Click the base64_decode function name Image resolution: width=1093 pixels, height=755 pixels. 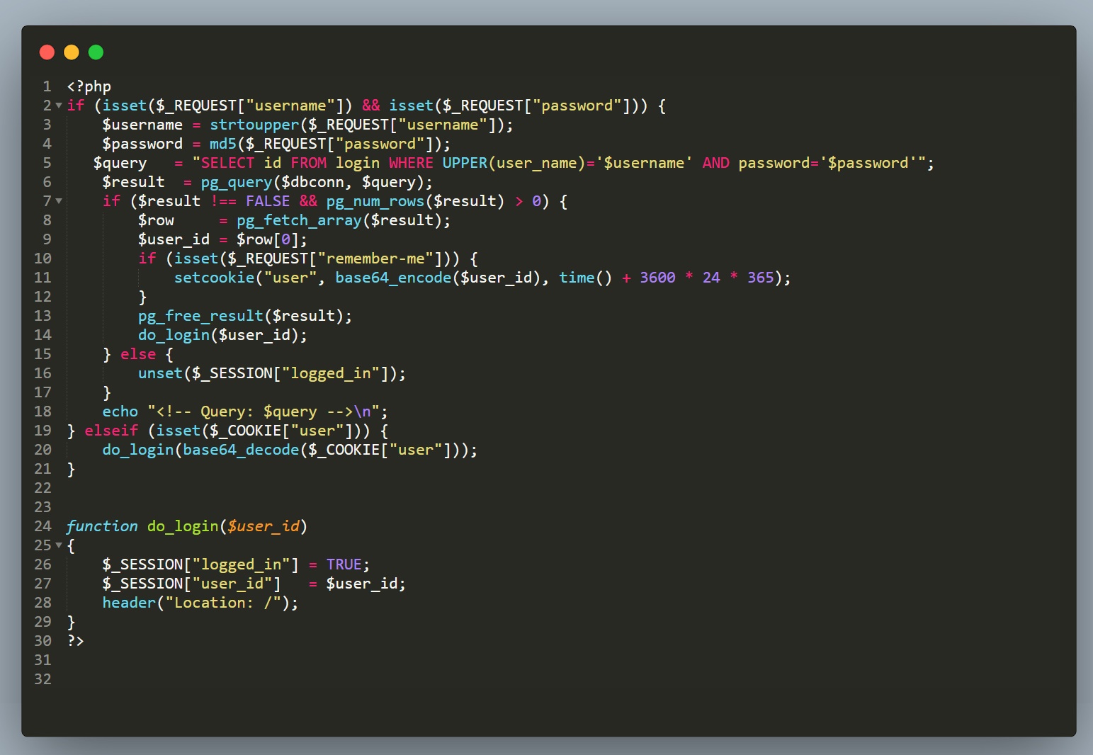pyautogui.click(x=241, y=450)
